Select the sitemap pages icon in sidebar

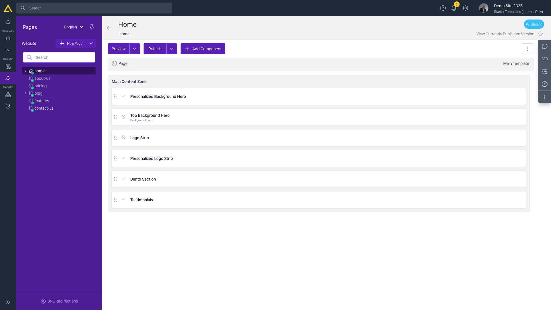[8, 78]
